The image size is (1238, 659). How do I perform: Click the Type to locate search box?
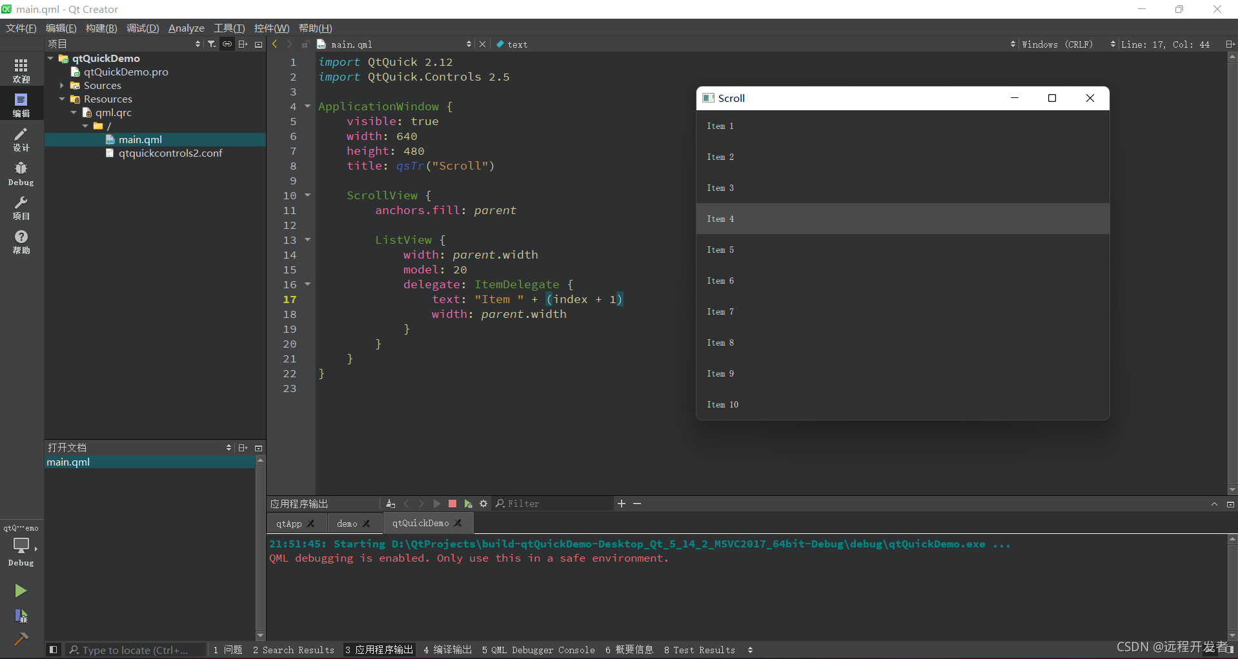134,649
